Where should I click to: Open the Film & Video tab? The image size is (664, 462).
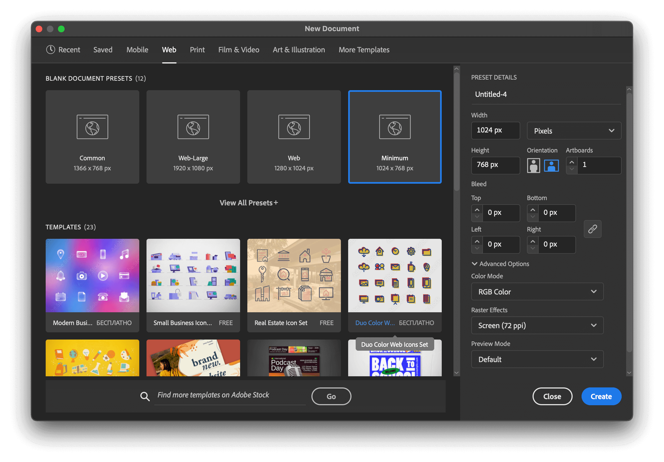(x=239, y=50)
